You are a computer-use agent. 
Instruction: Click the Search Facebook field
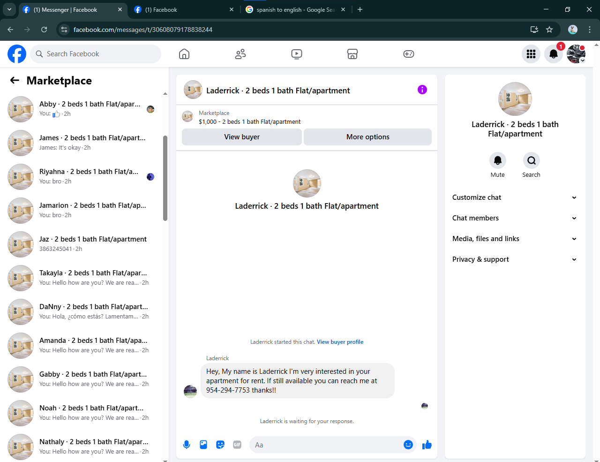[96, 54]
